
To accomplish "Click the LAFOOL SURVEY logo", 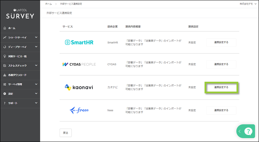I will (x=20, y=14).
